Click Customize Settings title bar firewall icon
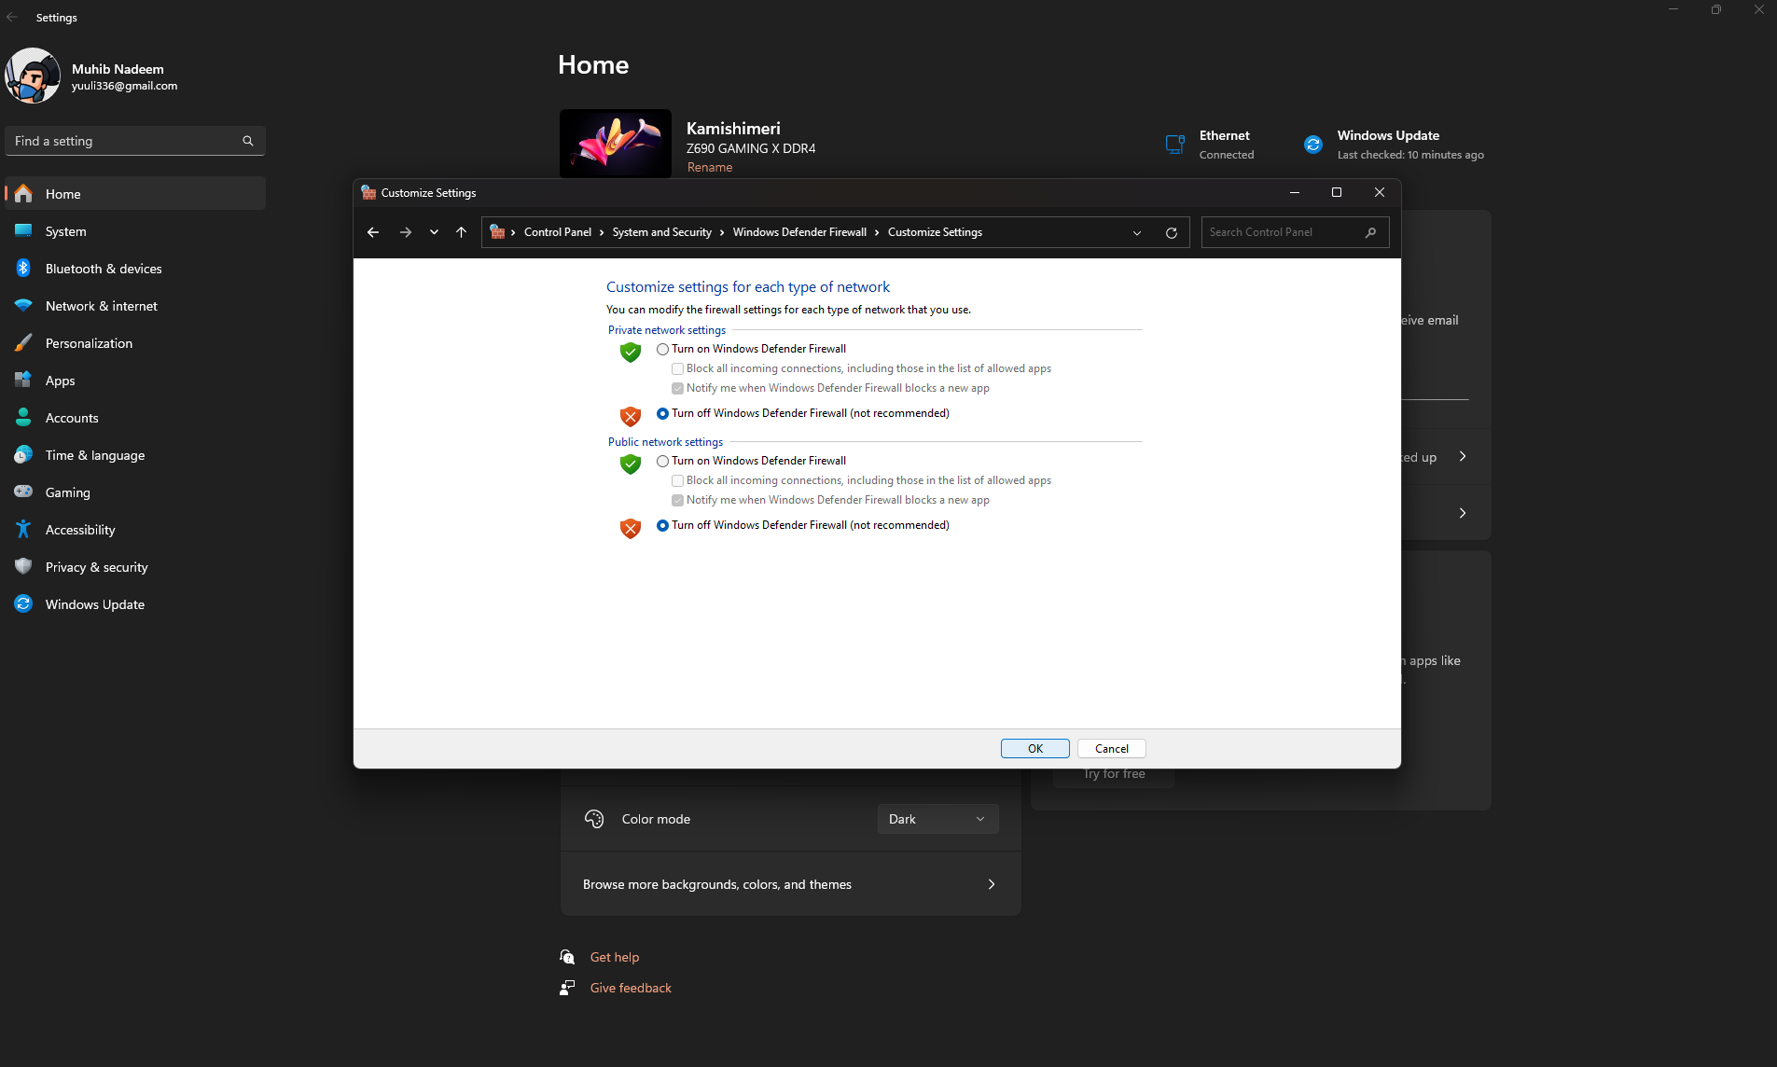 tap(368, 192)
